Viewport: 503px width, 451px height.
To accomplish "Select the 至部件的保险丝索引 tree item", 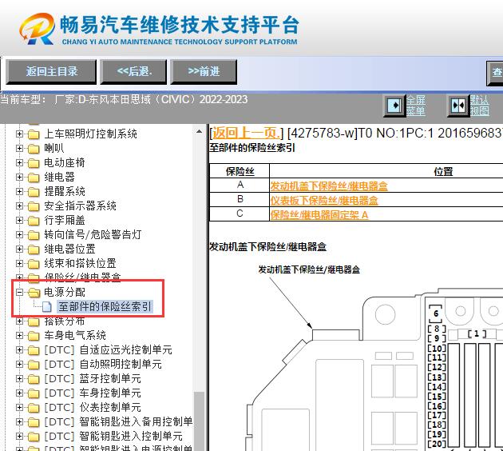I will (x=105, y=306).
